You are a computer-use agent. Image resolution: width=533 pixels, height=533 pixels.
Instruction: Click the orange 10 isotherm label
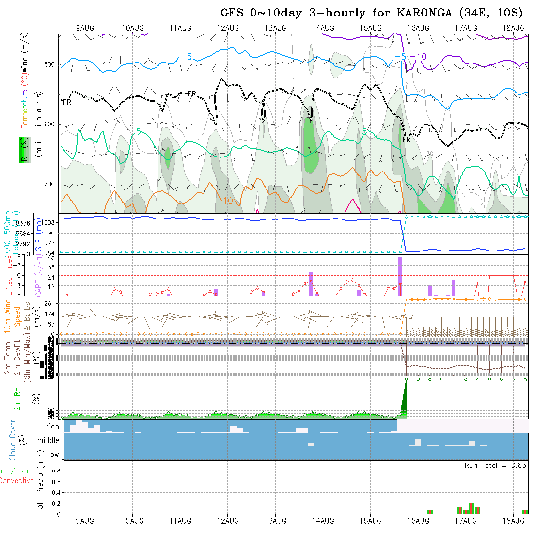click(x=228, y=201)
